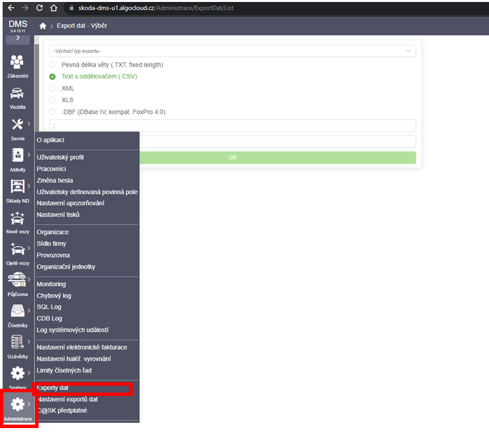489x432 pixels.
Task: Reload the page using browser refresh button
Action: (x=39, y=8)
